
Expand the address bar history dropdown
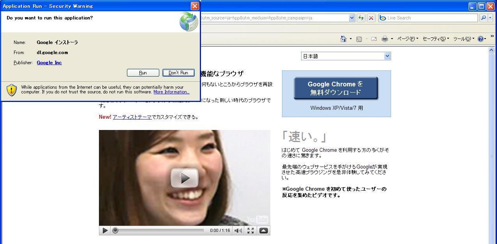[x=352, y=18]
